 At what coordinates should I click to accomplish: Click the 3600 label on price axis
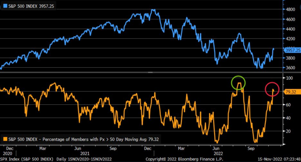coord(290,68)
